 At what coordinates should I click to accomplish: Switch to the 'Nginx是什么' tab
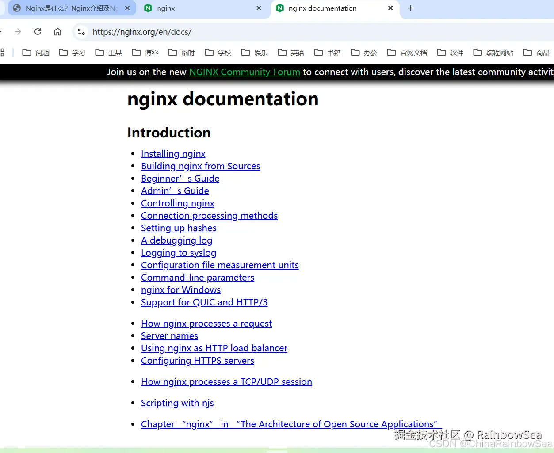(72, 8)
